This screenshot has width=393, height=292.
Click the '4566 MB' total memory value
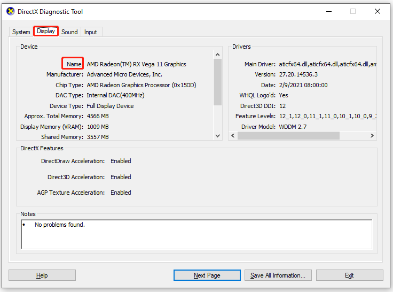click(x=98, y=116)
